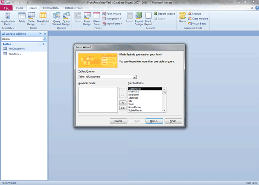Switch to External Data tab
Viewport: 259px width, 185px height.
click(x=51, y=8)
